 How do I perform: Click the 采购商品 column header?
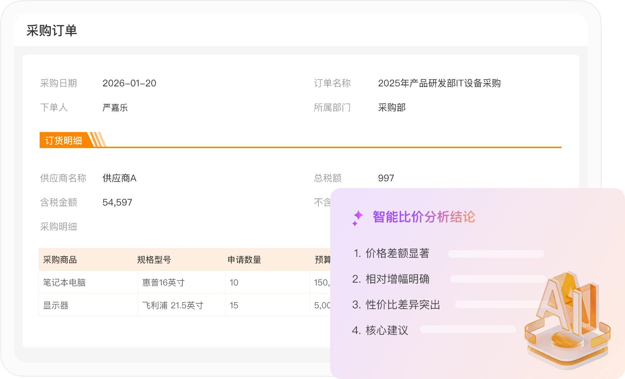tap(60, 260)
